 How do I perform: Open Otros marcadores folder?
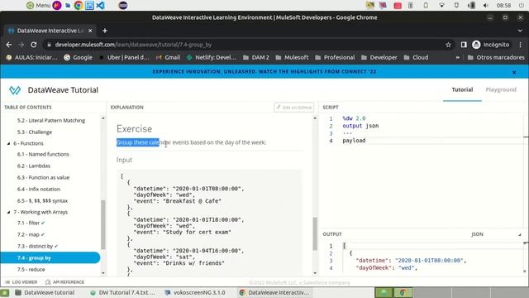(x=496, y=57)
